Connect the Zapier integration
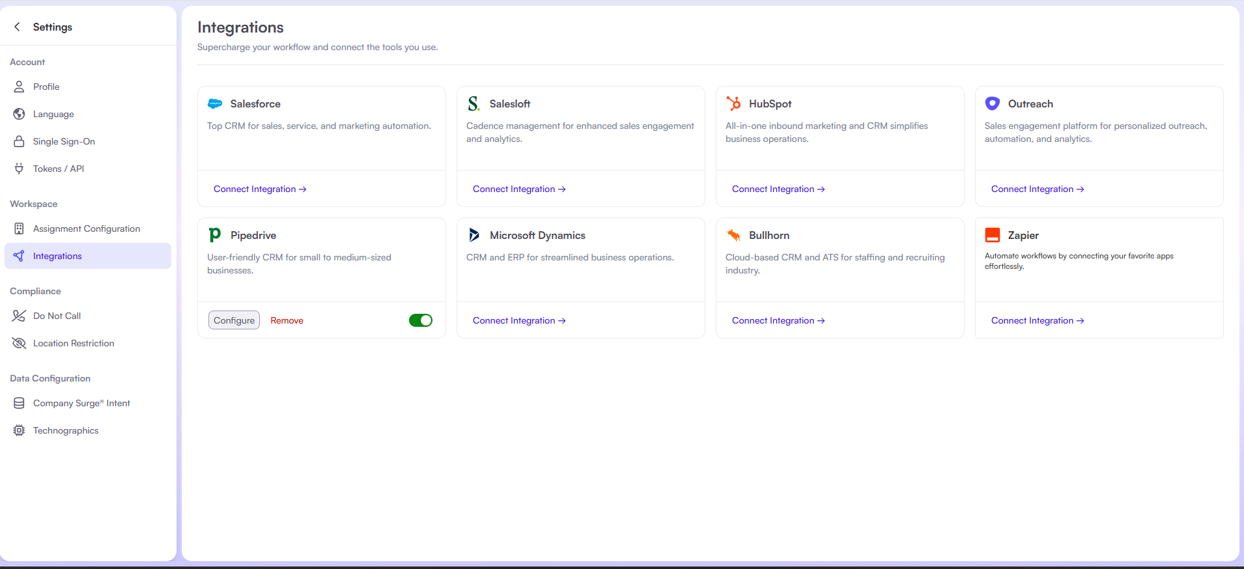The height and width of the screenshot is (569, 1244). [1038, 320]
